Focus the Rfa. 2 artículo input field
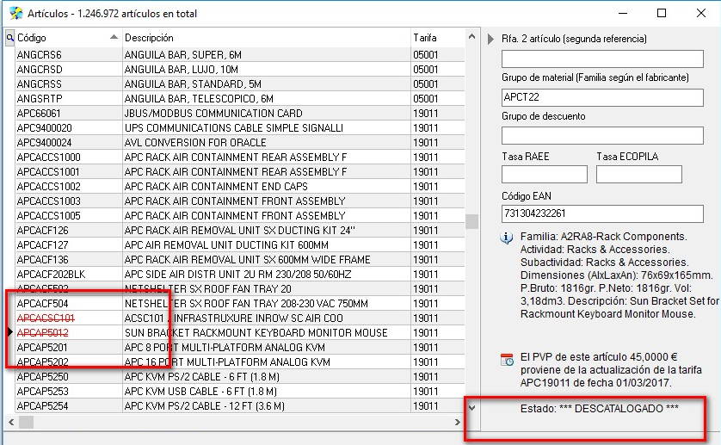Viewport: 721px width, 445px height. (x=602, y=59)
